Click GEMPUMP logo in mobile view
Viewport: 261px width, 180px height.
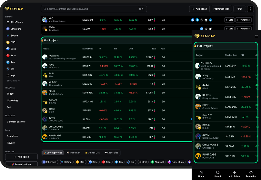pyautogui.click(x=205, y=36)
